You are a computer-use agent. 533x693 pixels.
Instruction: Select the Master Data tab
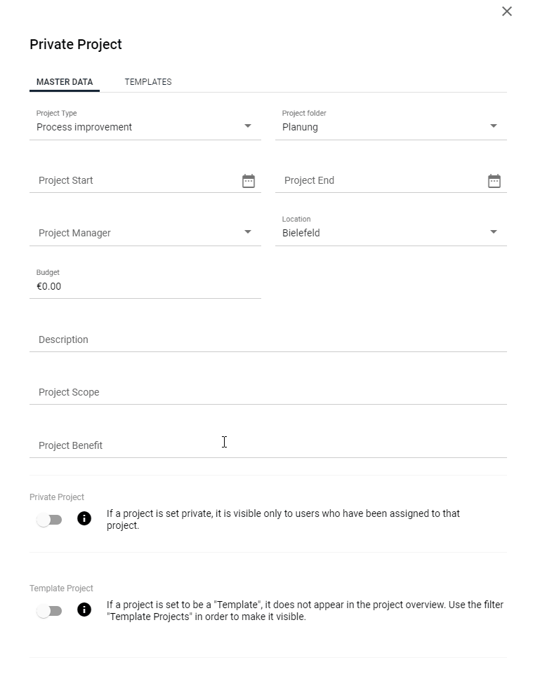click(65, 82)
